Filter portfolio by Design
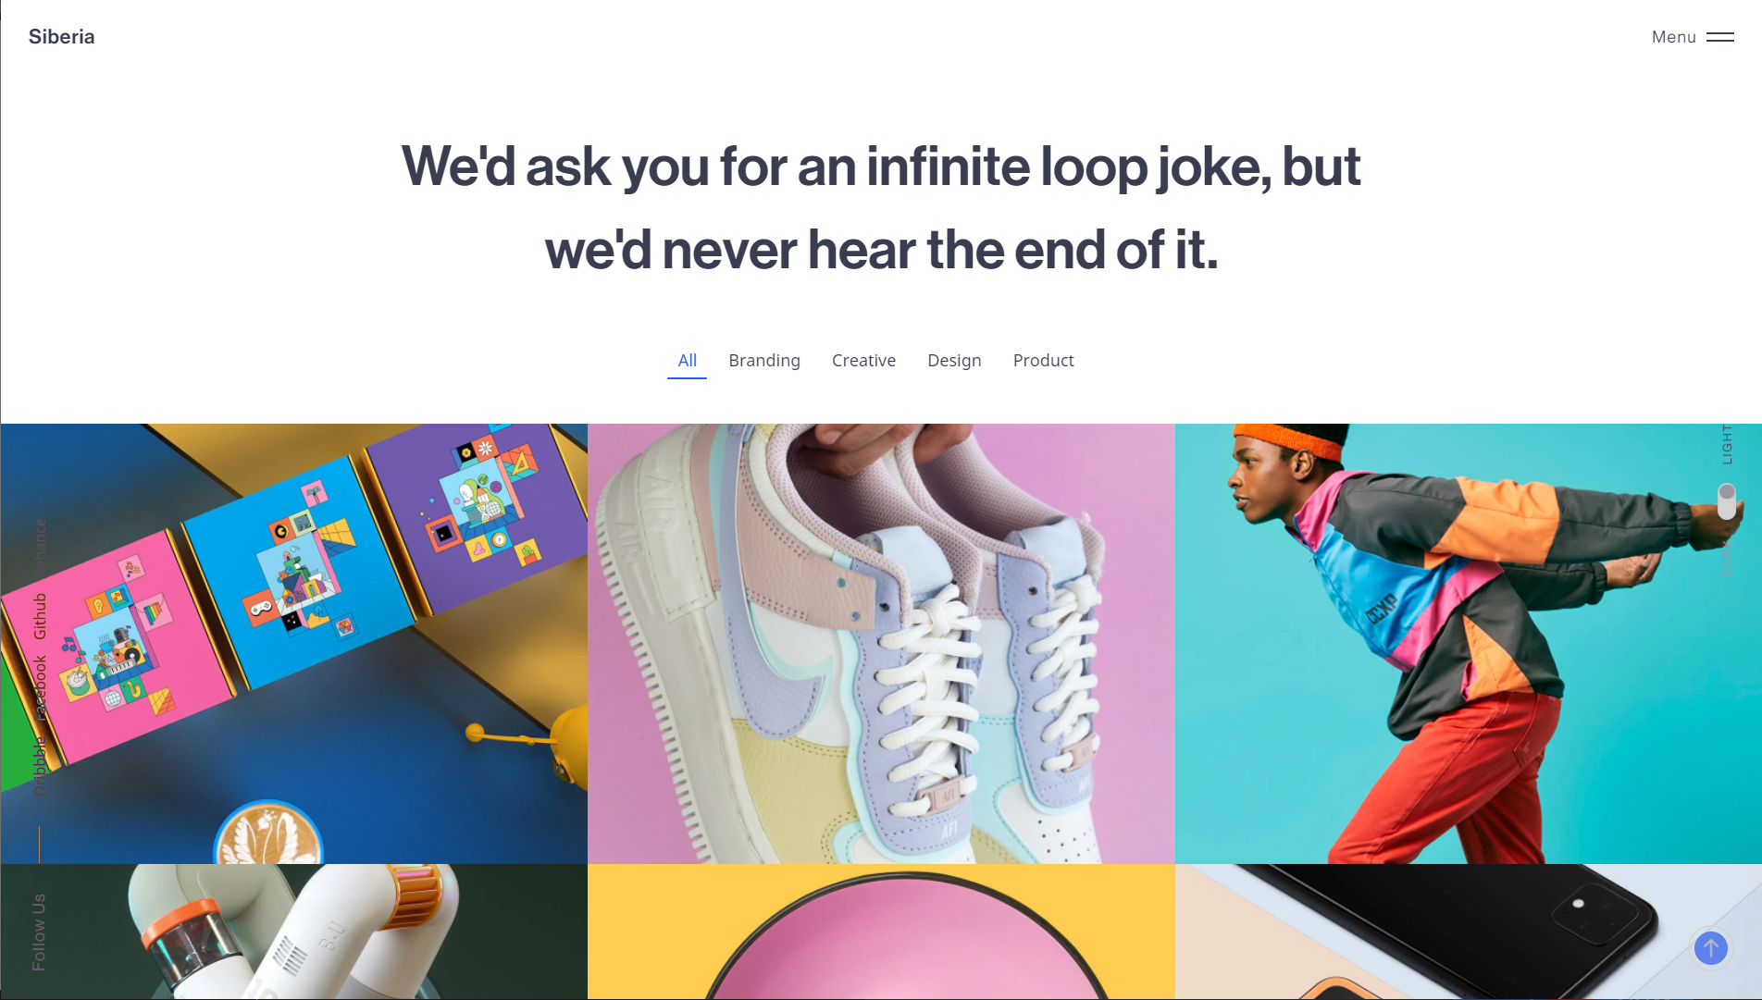 pos(954,361)
